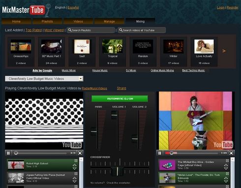The image size is (241, 188).
Task: Move Whitest Boy Alive track down
Action: coord(226,168)
